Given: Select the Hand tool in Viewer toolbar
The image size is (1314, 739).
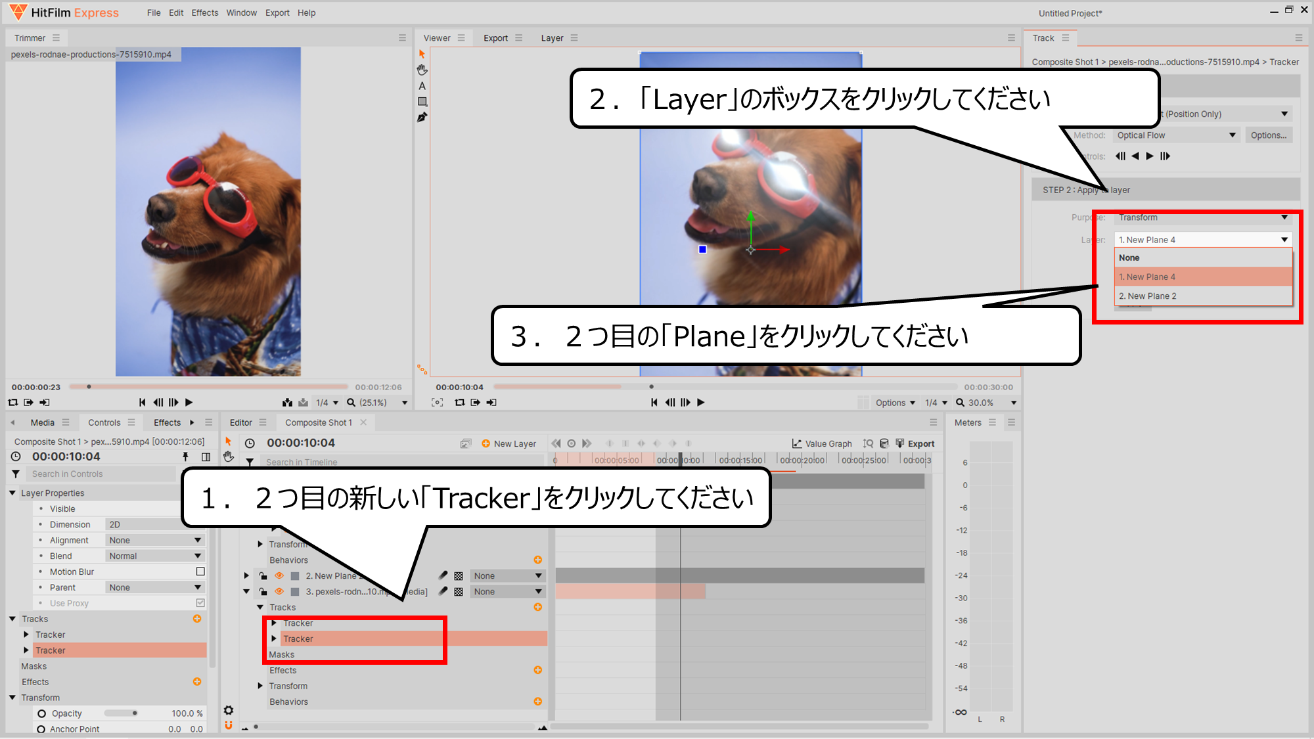Looking at the screenshot, I should coord(422,70).
